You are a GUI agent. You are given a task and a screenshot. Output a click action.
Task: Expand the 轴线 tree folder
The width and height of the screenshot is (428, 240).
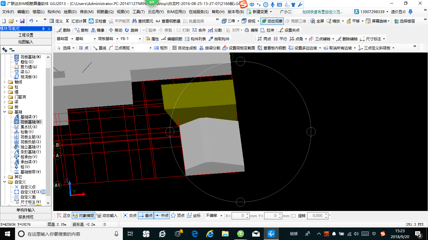(4, 82)
